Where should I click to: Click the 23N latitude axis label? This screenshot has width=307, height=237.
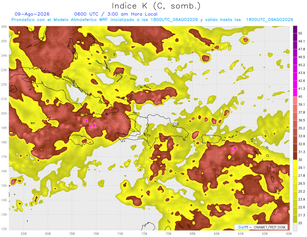tap(4, 70)
